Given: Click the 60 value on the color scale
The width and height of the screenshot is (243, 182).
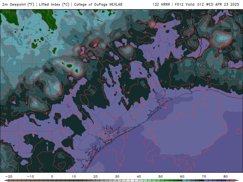Looking at the screenshot, I should [182, 177].
